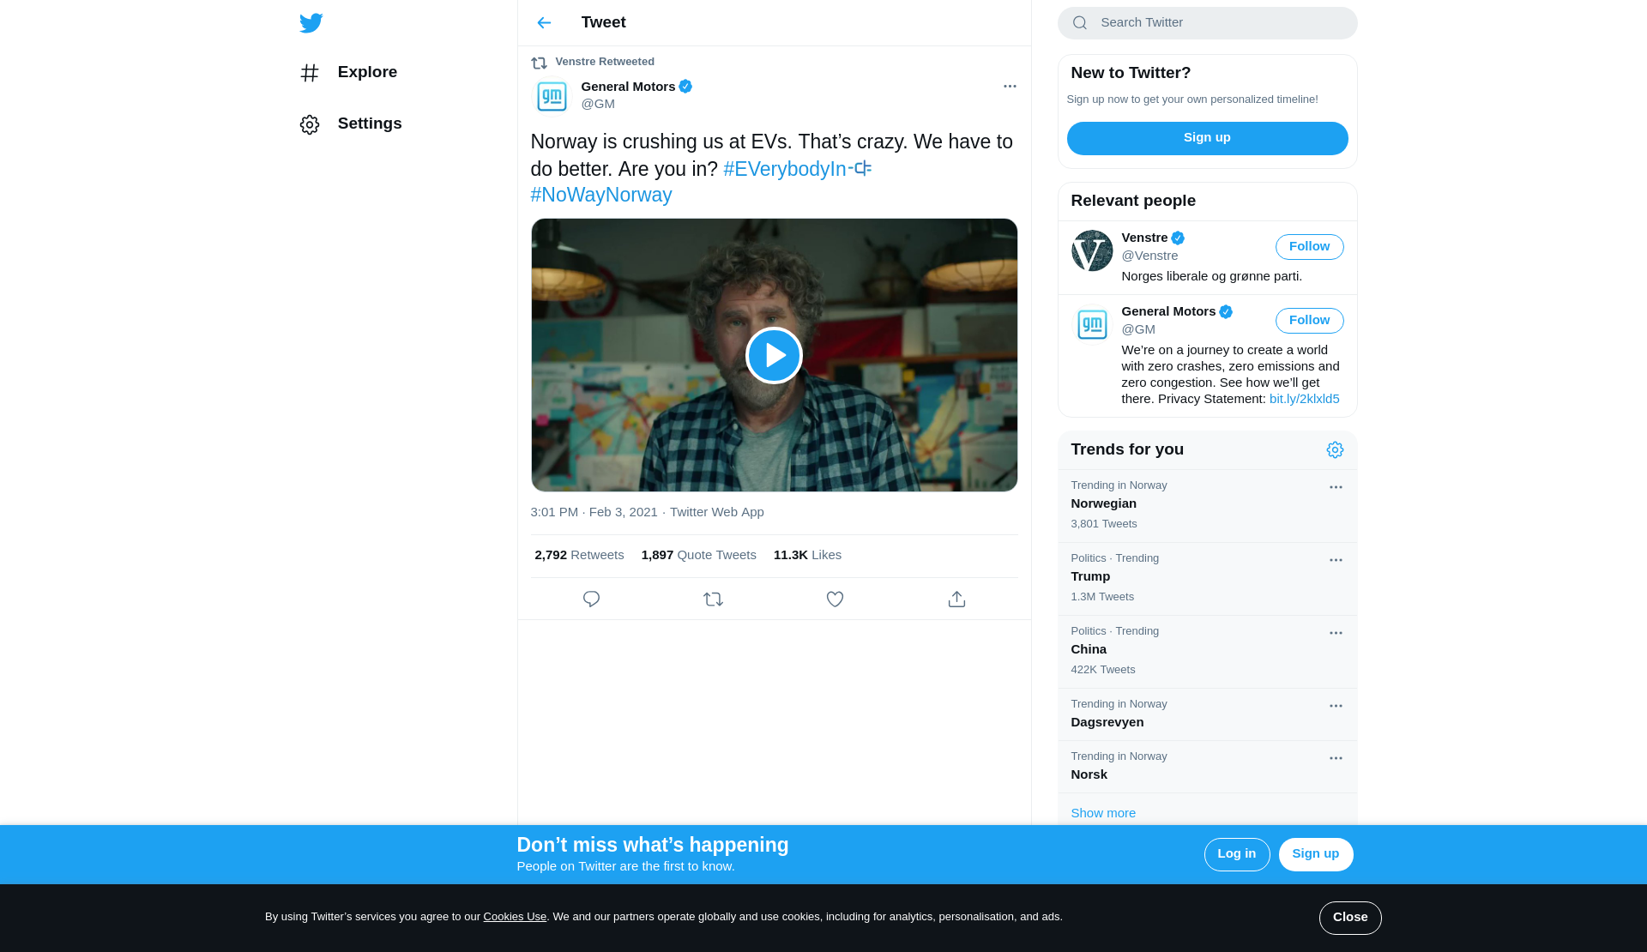Open share options via share icon
Screen dimensions: 1647x952
click(956, 600)
